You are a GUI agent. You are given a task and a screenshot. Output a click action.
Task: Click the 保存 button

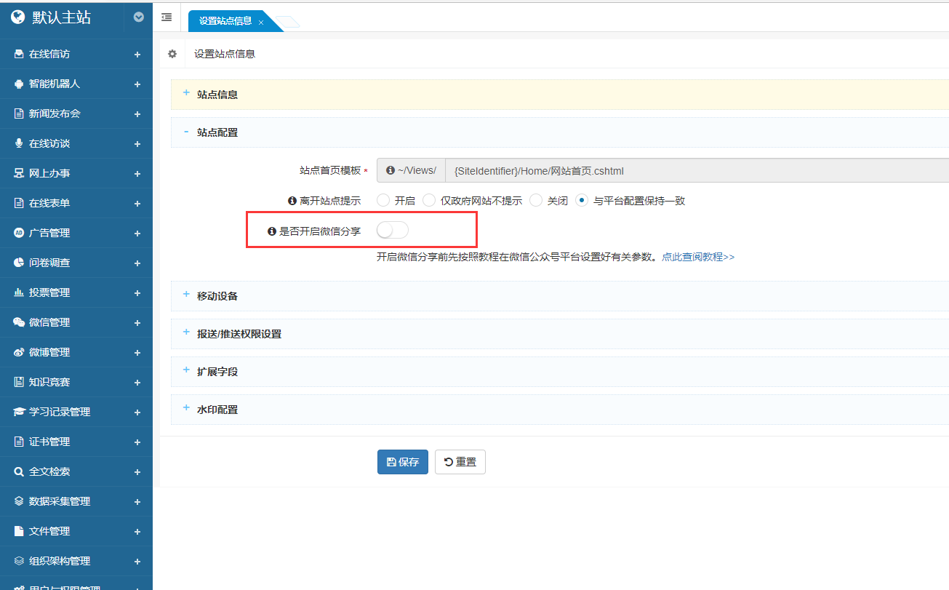click(x=403, y=462)
